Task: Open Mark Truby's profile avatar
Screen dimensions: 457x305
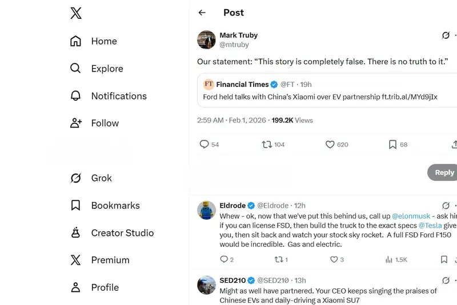Action: pyautogui.click(x=206, y=40)
